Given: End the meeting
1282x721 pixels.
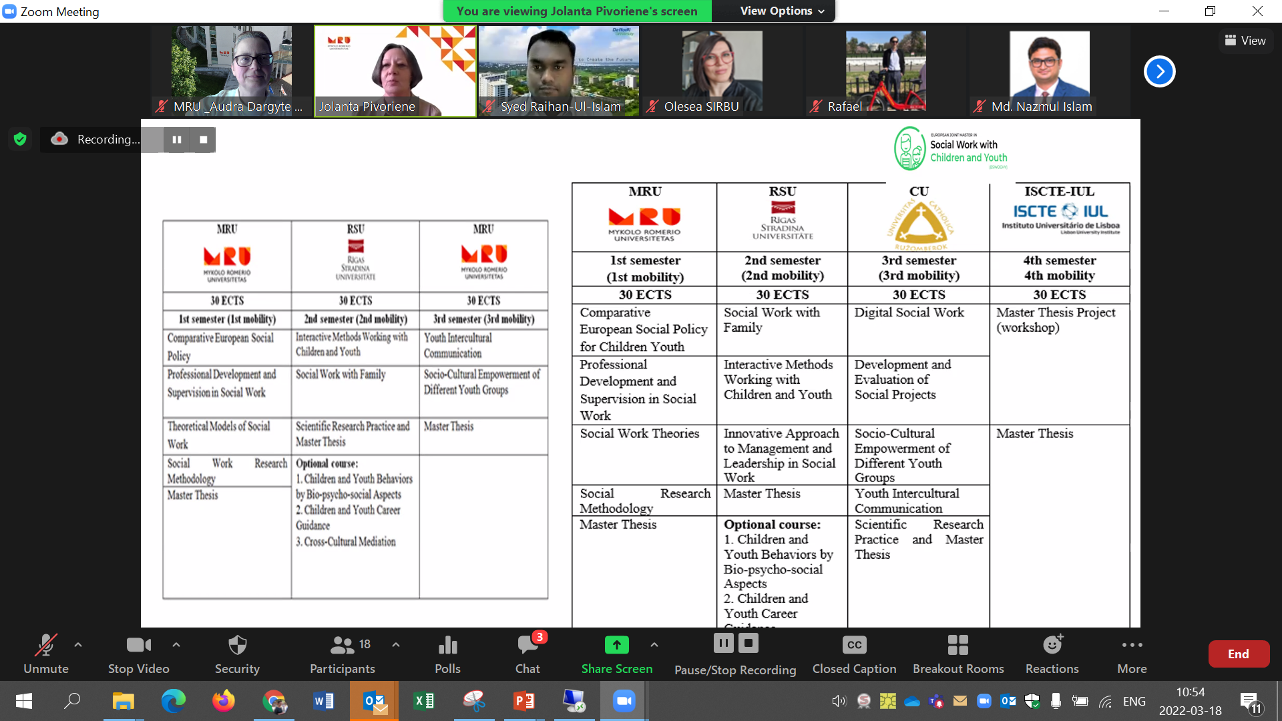Looking at the screenshot, I should pos(1238,654).
